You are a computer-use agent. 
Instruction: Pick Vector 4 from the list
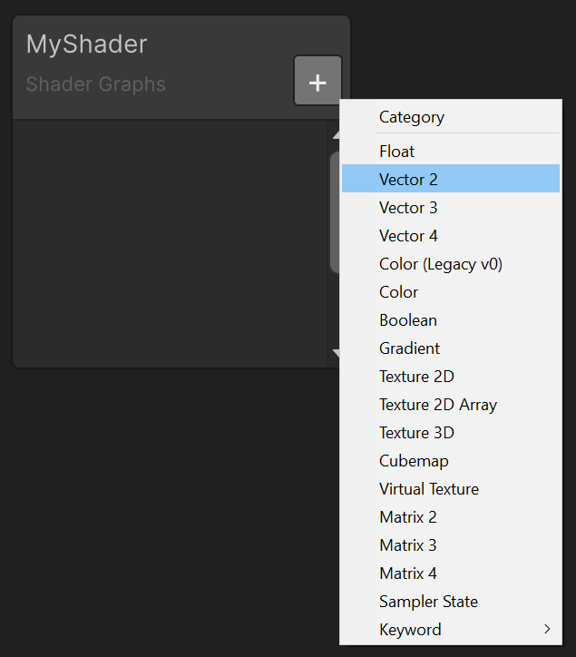coord(408,236)
